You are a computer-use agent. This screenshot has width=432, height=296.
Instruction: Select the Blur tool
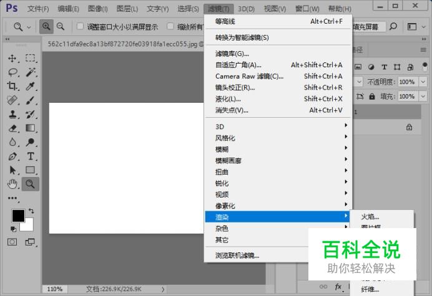[x=12, y=142]
